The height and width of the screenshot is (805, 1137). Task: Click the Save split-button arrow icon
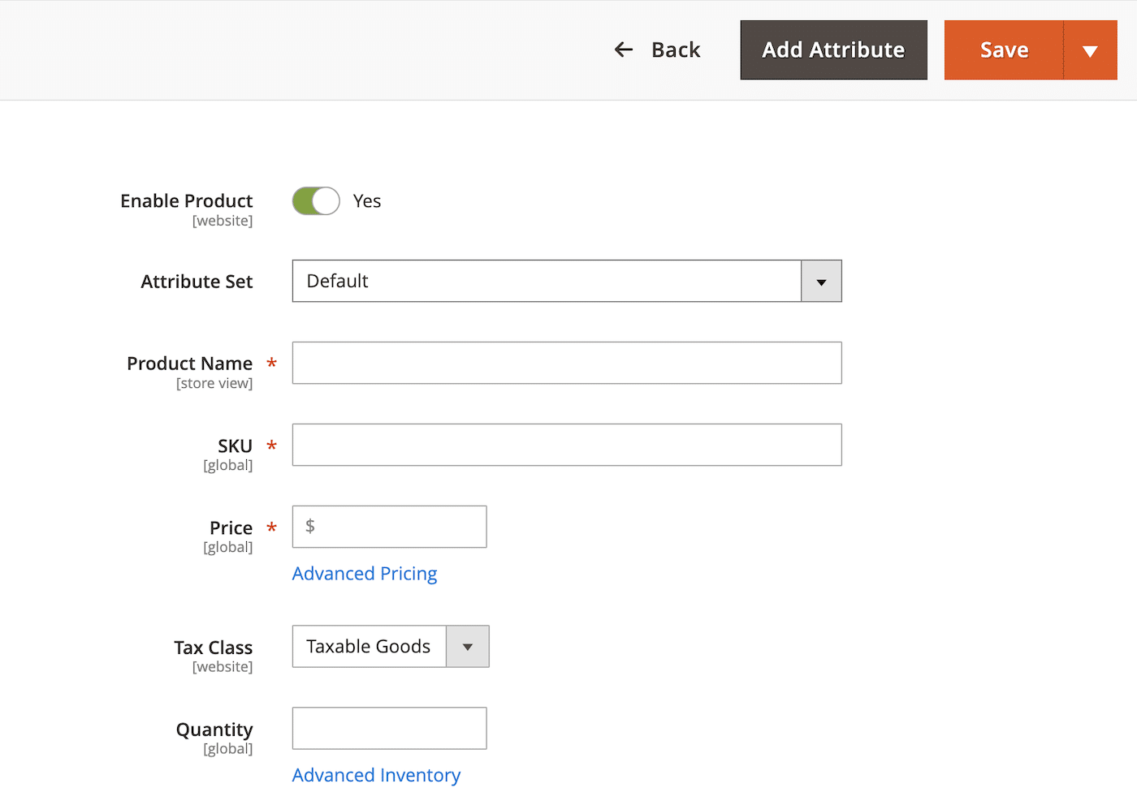(x=1091, y=50)
